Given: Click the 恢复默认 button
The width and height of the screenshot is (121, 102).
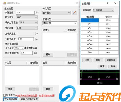Looking at the screenshot, I should 111,60.
